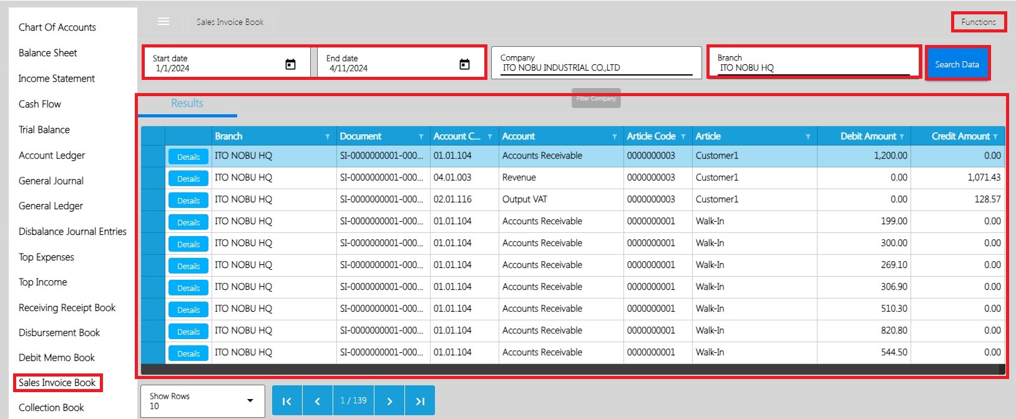Open Details for the 199.00 debit row
The height and width of the screenshot is (419, 1016).
(188, 222)
